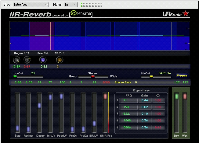Screen dimensions: 199x143
Task: Click the Dry green fader handle
Action: [176, 96]
